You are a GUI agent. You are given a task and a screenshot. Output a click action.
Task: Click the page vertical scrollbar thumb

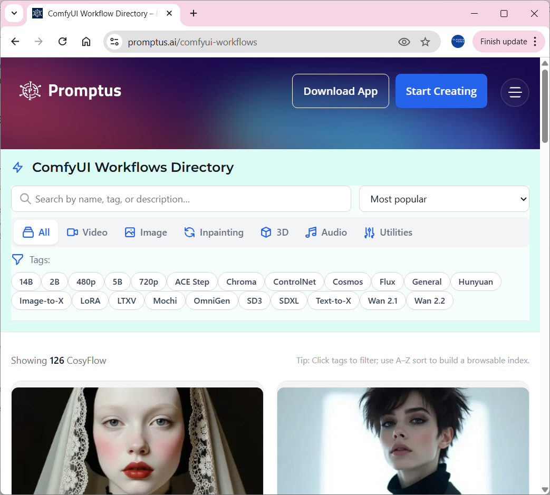click(545, 106)
